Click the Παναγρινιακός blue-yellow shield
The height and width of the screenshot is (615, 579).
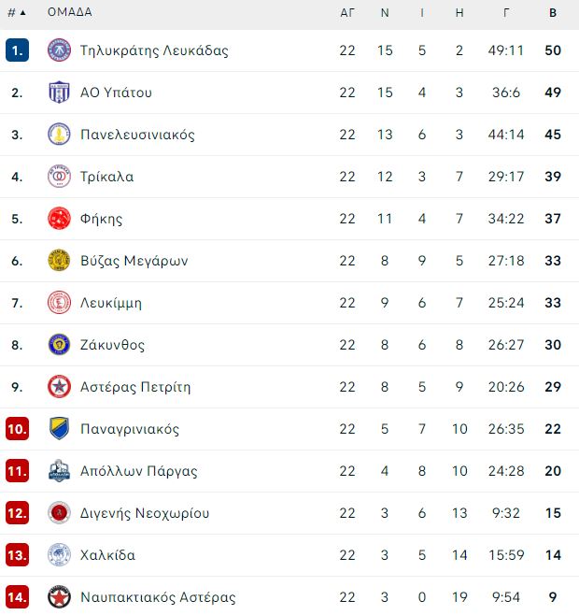tap(59, 428)
